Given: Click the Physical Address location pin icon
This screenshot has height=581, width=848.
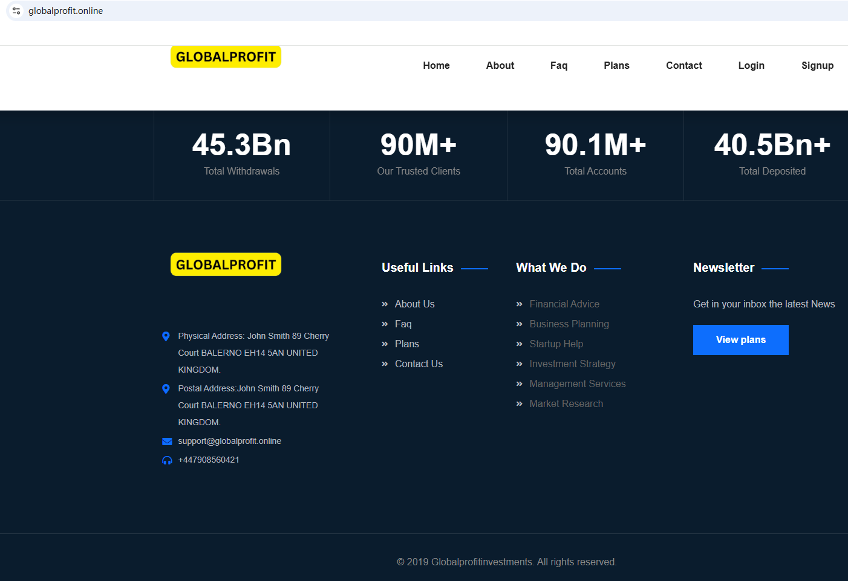Looking at the screenshot, I should click(166, 336).
